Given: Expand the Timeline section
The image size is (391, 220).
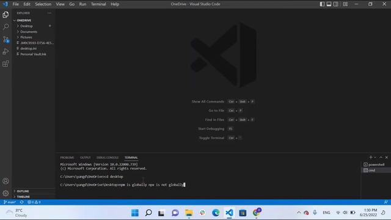Looking at the screenshot, I should tap(34, 197).
